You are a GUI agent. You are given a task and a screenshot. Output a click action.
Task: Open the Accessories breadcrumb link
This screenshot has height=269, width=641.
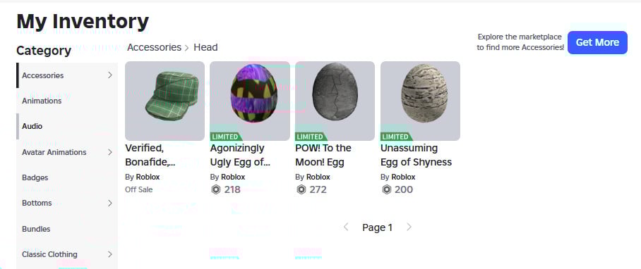pyautogui.click(x=154, y=47)
